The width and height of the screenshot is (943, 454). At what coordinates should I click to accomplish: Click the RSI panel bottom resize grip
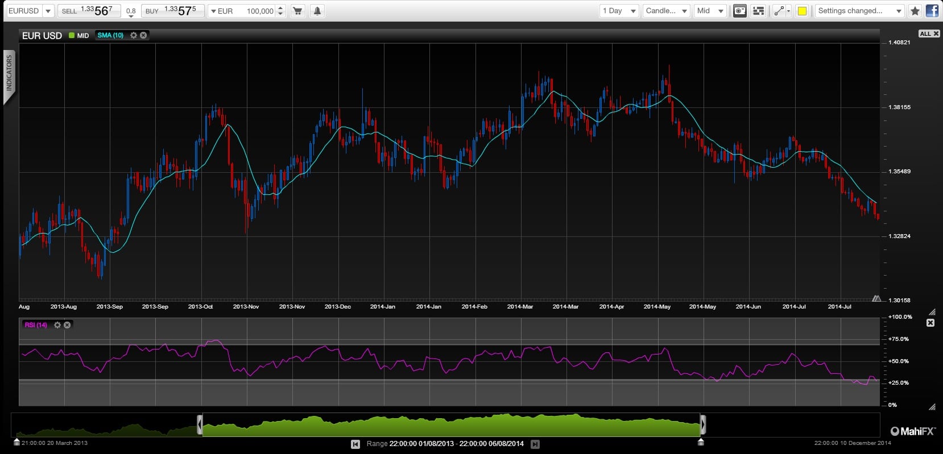coord(932,407)
